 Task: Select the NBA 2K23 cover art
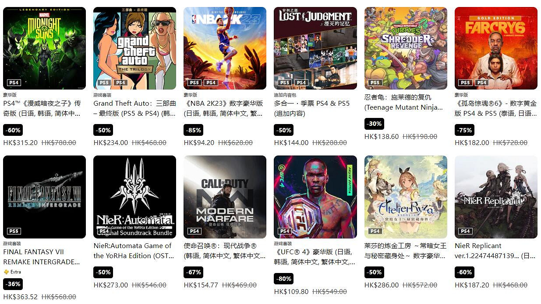pos(225,48)
